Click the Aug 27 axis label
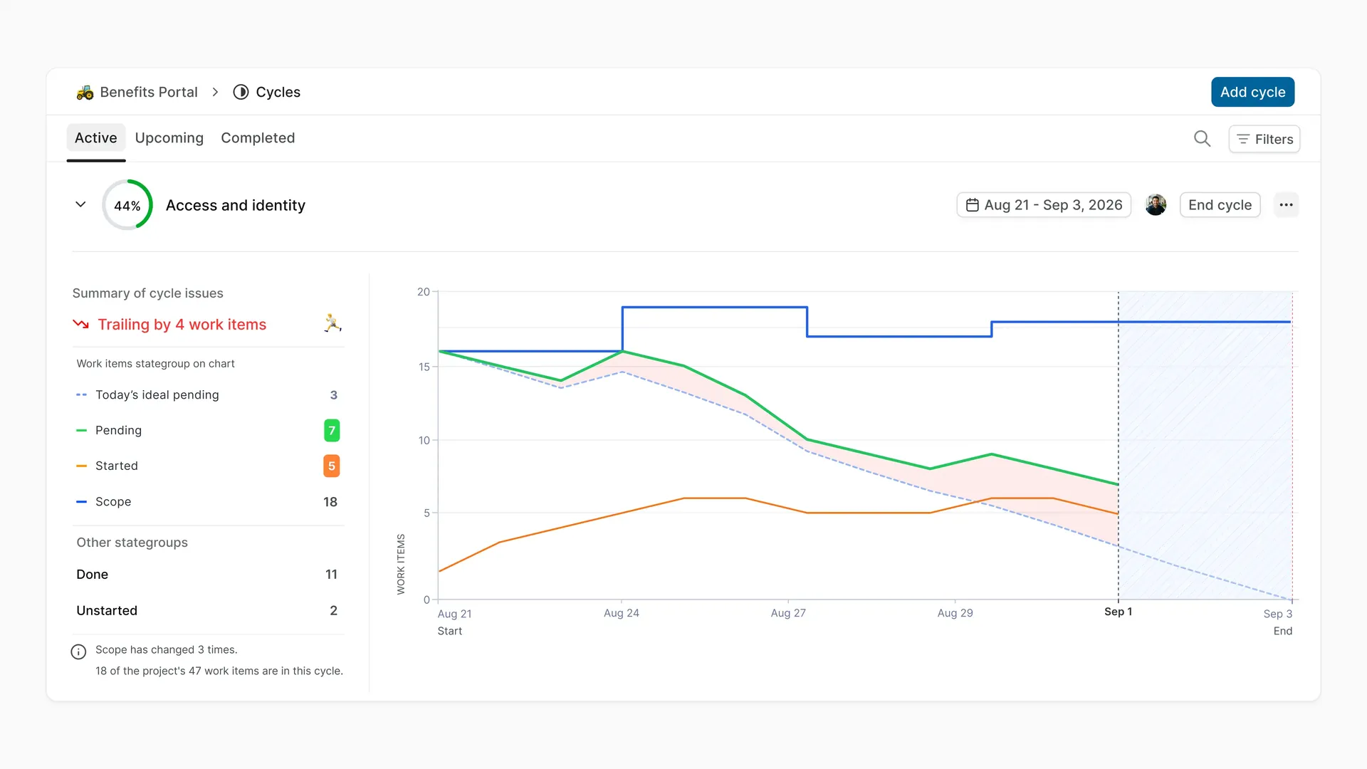This screenshot has height=769, width=1367. click(788, 613)
